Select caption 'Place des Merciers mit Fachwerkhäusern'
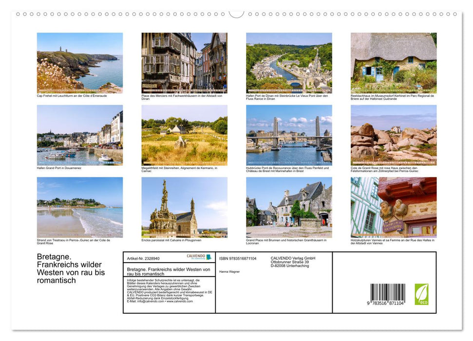Screen dimensions: 473x341 pos(182,97)
